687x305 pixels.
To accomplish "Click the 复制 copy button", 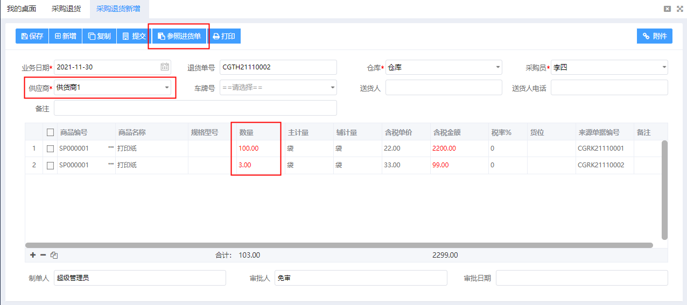I will tap(99, 36).
